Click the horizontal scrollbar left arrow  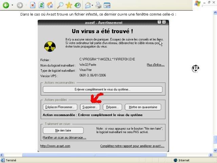[x=2, y=155]
